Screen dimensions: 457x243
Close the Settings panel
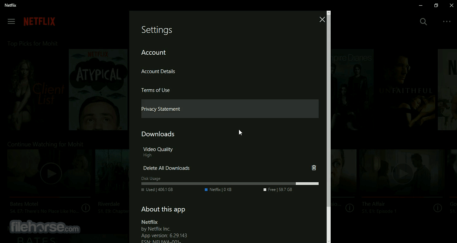(x=322, y=20)
